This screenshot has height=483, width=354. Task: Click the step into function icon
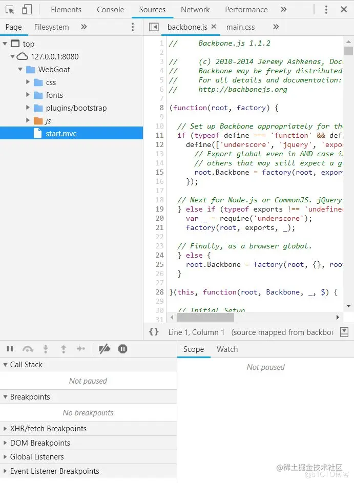pos(46,349)
